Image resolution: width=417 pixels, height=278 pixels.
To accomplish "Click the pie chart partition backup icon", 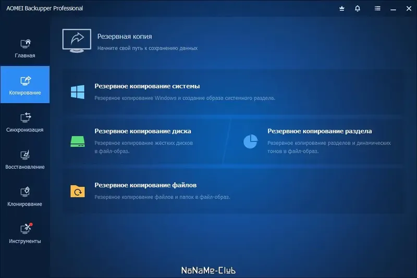I will [x=251, y=141].
